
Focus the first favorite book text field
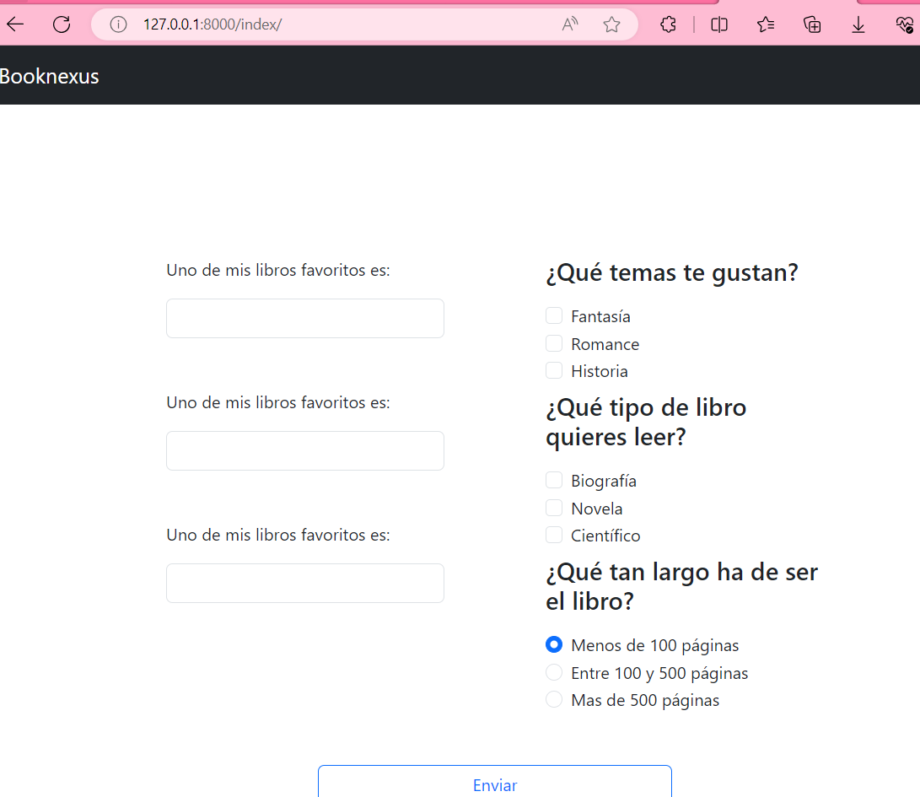tap(305, 318)
